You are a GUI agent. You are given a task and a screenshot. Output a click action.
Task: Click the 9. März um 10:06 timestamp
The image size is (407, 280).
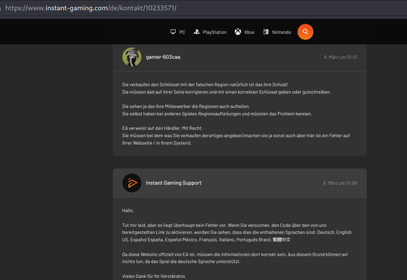point(340,183)
